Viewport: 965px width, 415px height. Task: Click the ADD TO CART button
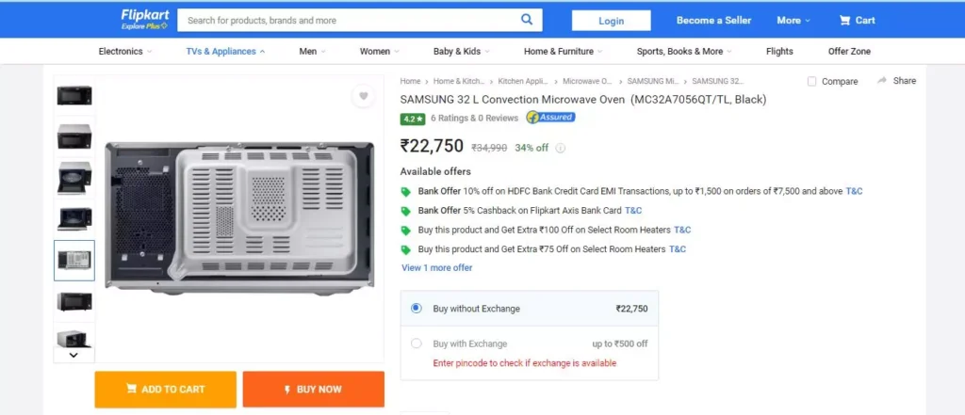[166, 390]
